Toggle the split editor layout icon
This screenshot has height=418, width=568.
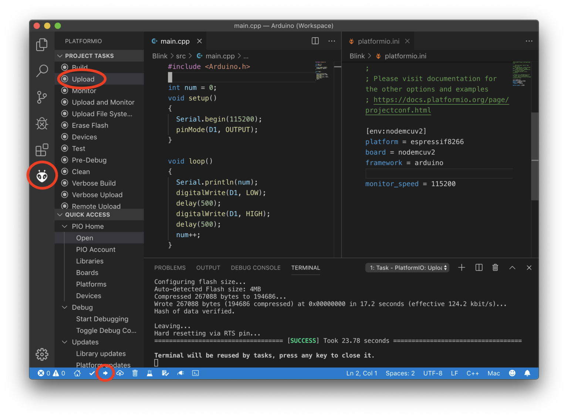pyautogui.click(x=315, y=41)
